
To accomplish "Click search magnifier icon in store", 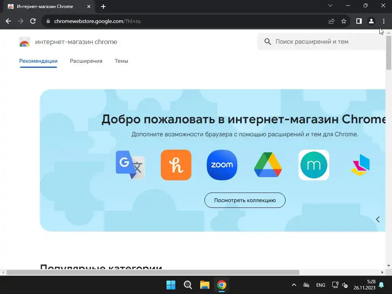I will [268, 42].
